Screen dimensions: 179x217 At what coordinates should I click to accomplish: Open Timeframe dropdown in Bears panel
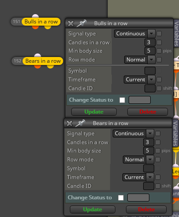138,177
